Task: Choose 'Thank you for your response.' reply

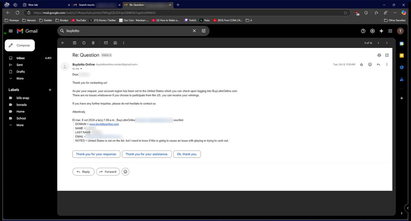Action: (96, 154)
